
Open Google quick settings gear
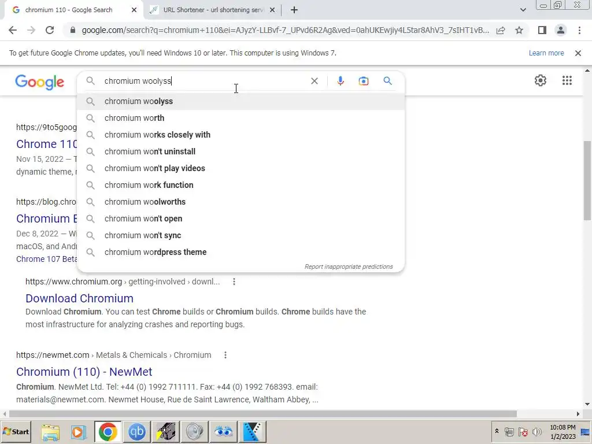click(x=541, y=80)
